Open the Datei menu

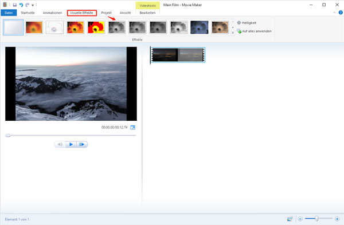pos(9,13)
